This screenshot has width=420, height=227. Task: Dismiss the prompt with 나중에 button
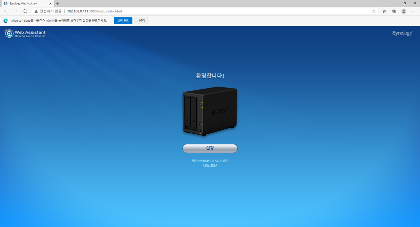point(141,21)
